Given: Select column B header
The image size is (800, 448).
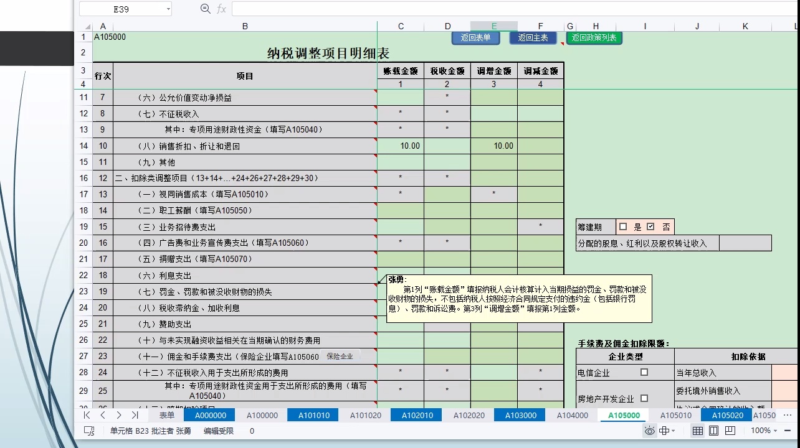Looking at the screenshot, I should pyautogui.click(x=245, y=26).
